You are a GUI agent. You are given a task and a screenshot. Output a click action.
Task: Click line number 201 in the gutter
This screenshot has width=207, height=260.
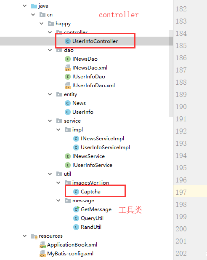pos(181,241)
